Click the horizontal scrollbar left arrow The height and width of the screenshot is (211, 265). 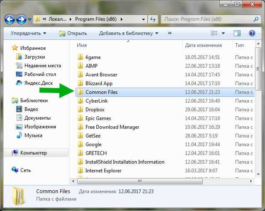pos(73,181)
